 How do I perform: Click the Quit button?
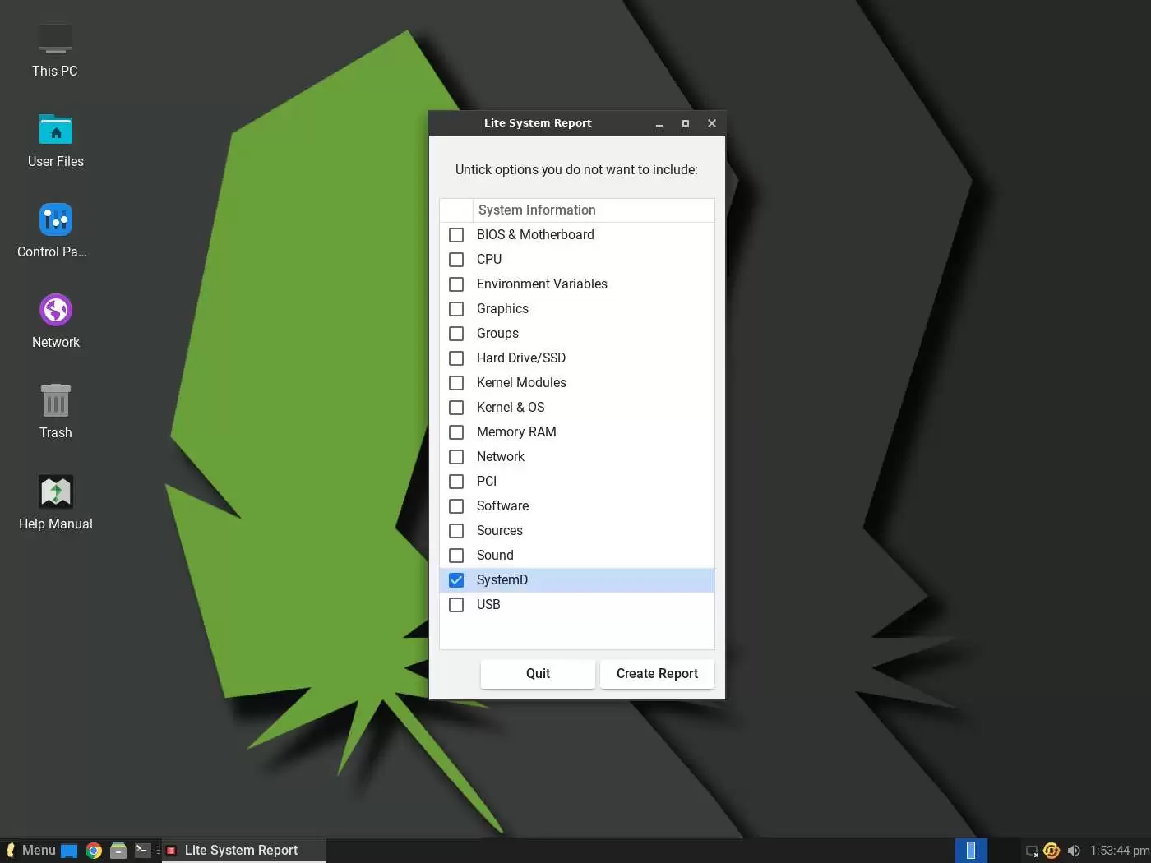pos(537,674)
